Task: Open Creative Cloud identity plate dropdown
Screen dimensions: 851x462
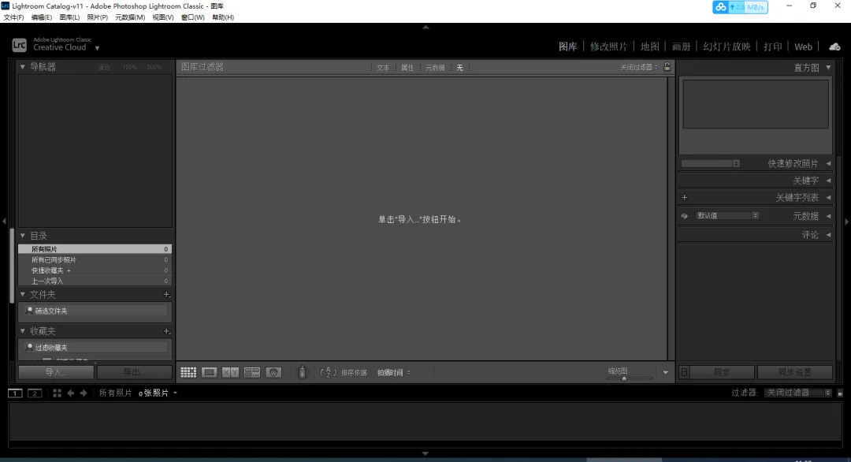Action: click(97, 48)
